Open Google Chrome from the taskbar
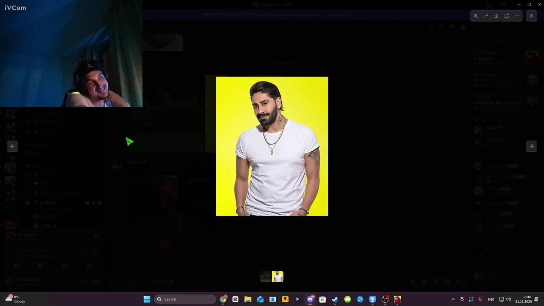 pos(223,299)
